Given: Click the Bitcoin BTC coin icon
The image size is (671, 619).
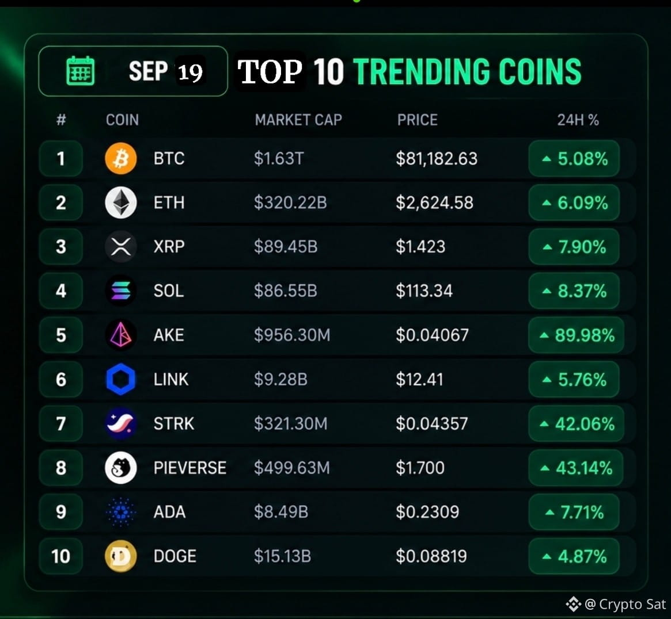Looking at the screenshot, I should pyautogui.click(x=121, y=158).
